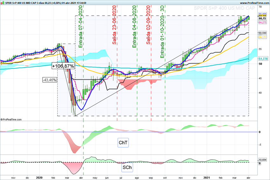Click the 10,684 SCh value label
This screenshot has height=180, width=270.
[263, 160]
